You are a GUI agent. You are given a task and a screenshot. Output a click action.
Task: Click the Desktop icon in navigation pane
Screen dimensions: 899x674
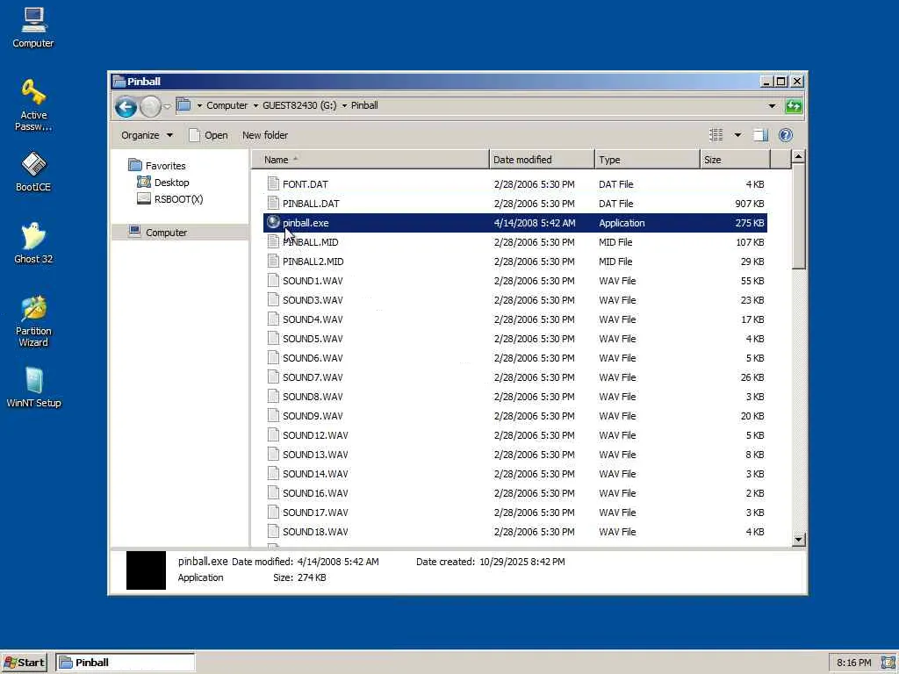[144, 183]
